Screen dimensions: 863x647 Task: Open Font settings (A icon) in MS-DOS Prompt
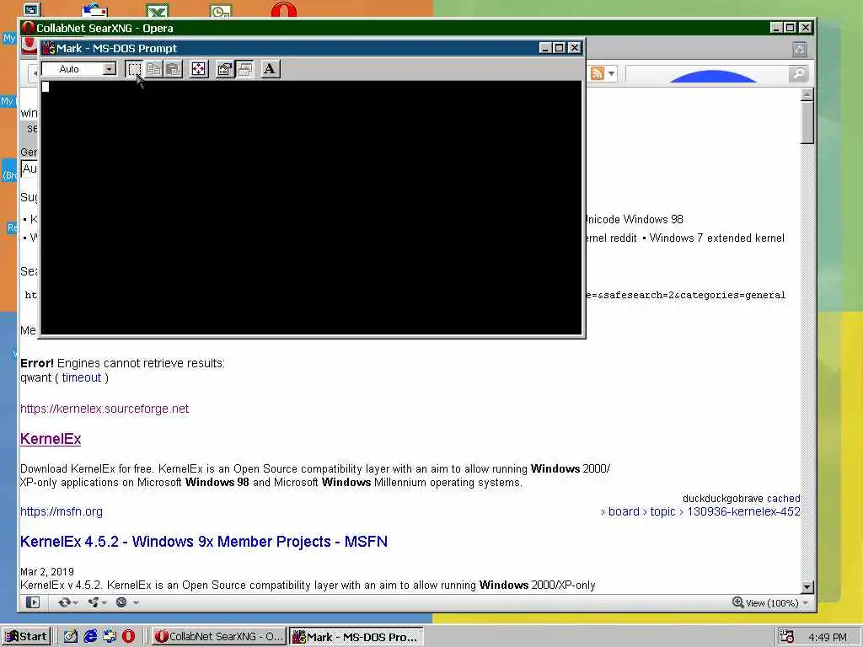click(270, 69)
